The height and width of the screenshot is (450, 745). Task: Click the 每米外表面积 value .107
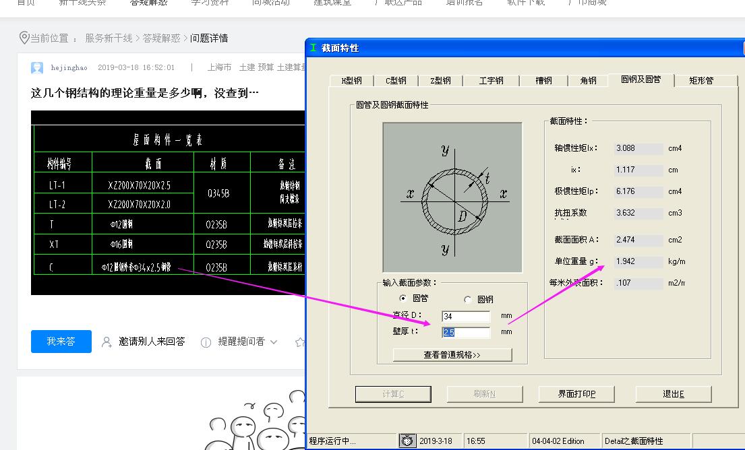[x=638, y=283]
